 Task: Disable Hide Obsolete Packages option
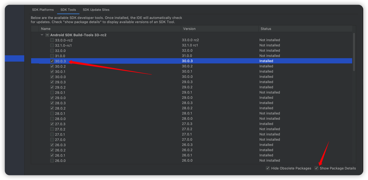tap(268, 168)
